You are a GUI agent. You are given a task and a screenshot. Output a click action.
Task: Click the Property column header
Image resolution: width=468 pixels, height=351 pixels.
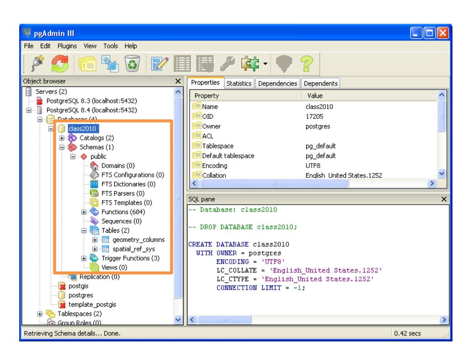(245, 96)
